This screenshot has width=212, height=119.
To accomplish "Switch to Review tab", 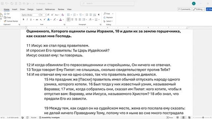I will coord(61,9).
